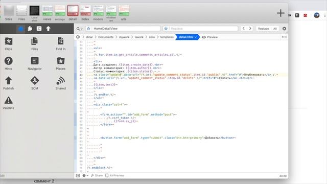This screenshot has height=184, width=327.
Task: Click the core path segment
Action: click(152, 37)
